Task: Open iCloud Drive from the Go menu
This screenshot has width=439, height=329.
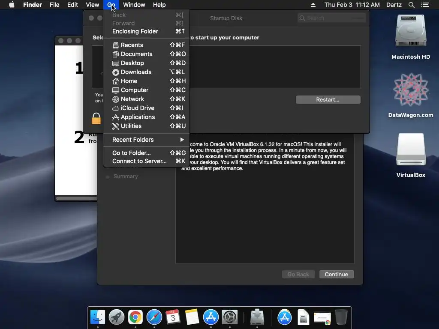Action: point(147,108)
